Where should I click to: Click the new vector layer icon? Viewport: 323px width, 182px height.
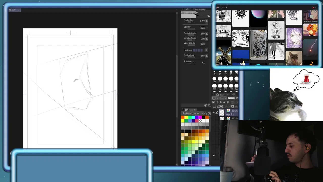tap(218, 106)
